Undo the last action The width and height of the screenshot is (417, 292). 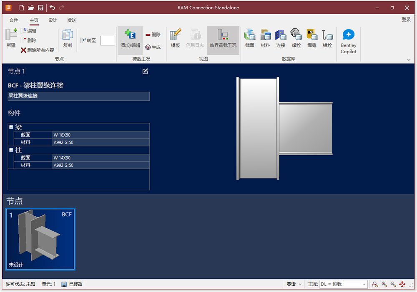52,7
